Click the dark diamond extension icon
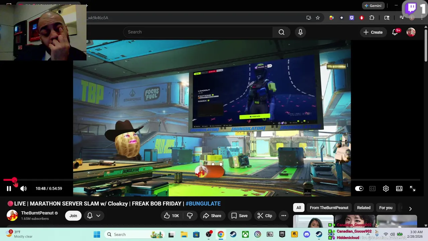The width and height of the screenshot is (428, 241). coord(341,18)
